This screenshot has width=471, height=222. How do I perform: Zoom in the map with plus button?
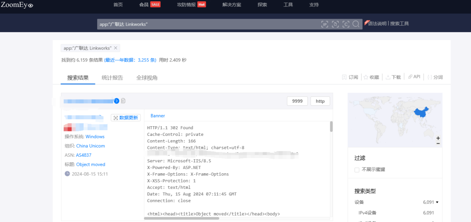point(438,138)
